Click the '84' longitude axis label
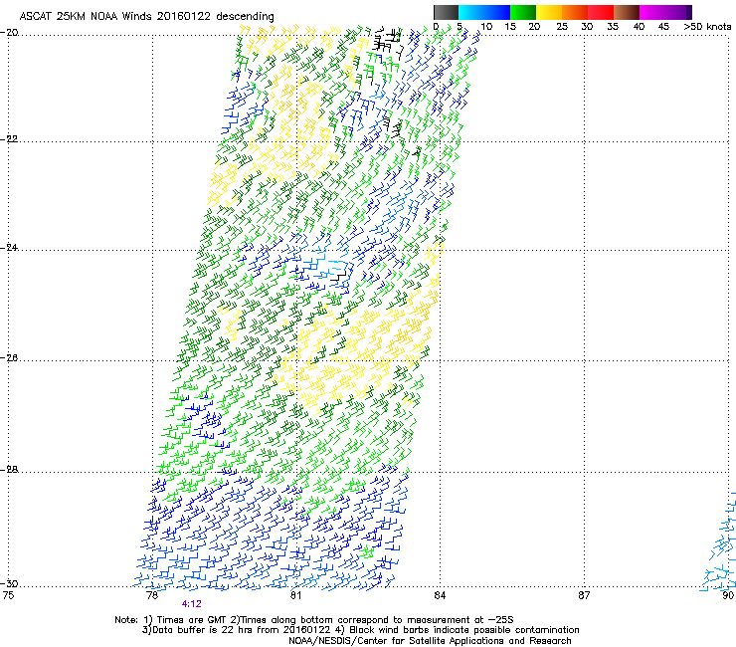The height and width of the screenshot is (647, 736). click(440, 595)
